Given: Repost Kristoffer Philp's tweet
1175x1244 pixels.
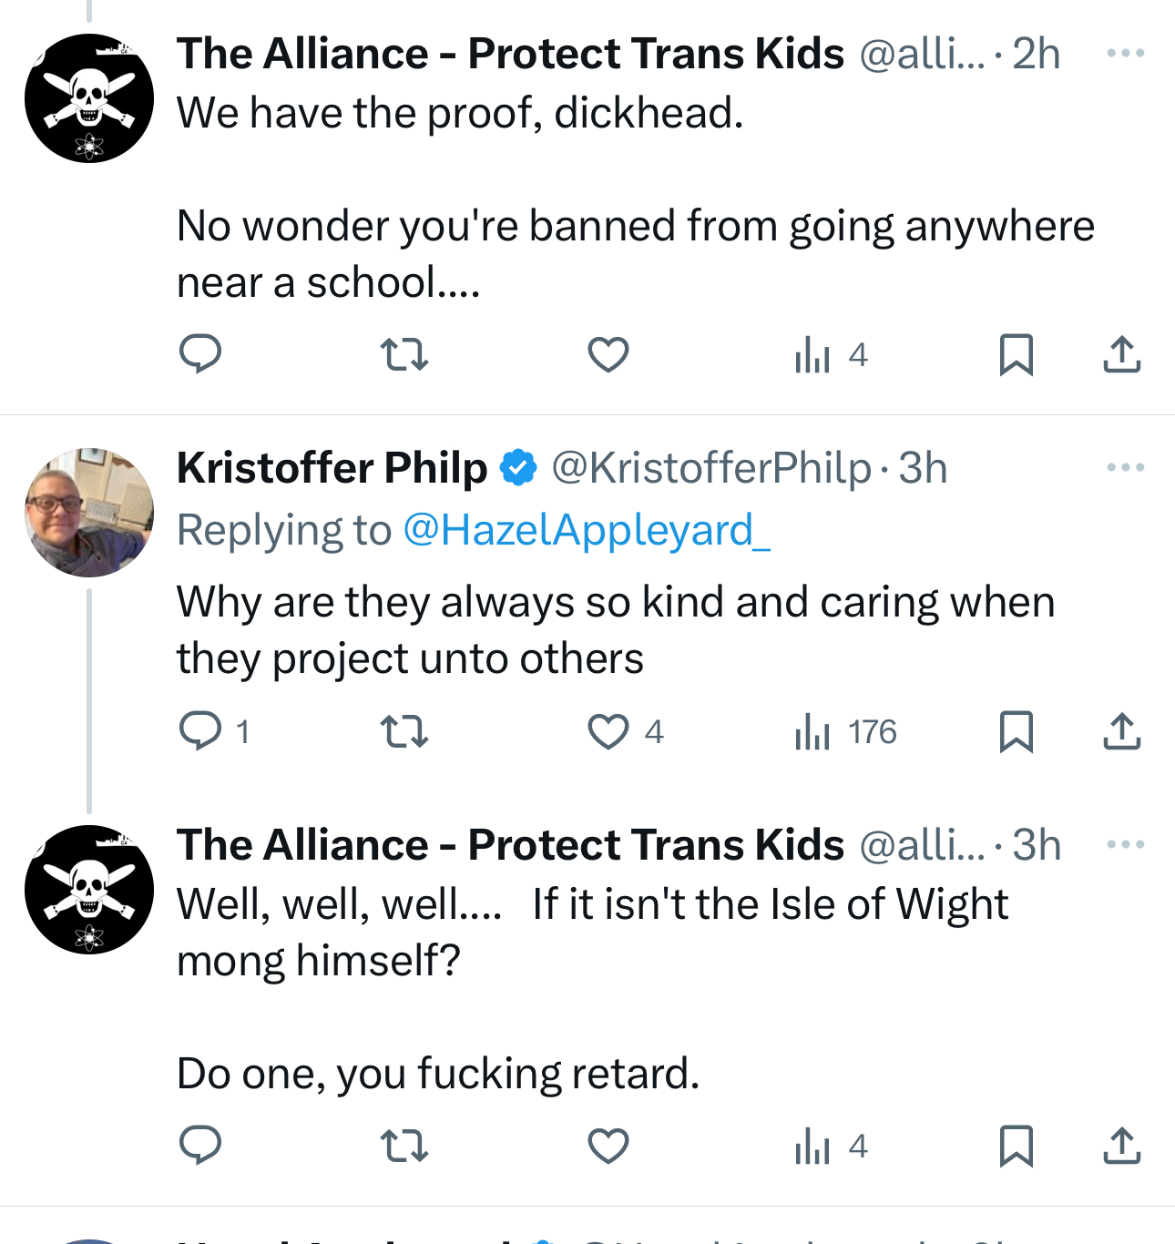Looking at the screenshot, I should 404,731.
